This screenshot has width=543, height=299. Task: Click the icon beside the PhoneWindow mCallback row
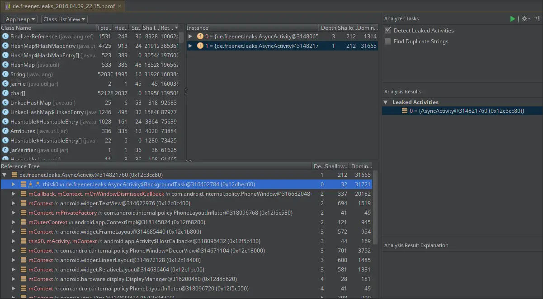24,193
